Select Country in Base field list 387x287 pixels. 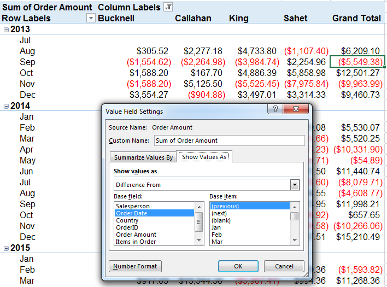pyautogui.click(x=127, y=220)
